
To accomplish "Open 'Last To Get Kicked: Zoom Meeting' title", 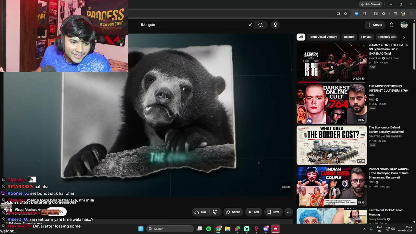I will (386, 213).
